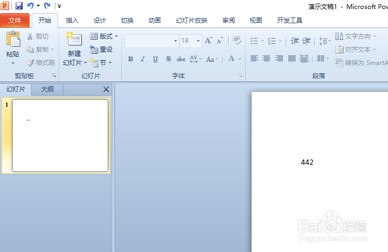Switch to the 审阅 ribbon tab

point(229,20)
